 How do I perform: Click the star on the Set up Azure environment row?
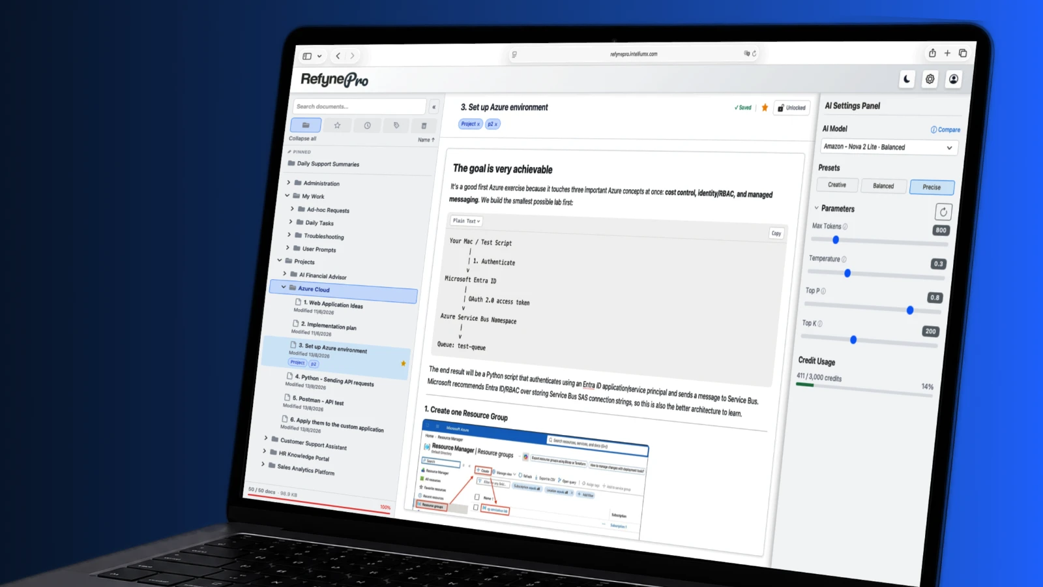[x=404, y=363]
